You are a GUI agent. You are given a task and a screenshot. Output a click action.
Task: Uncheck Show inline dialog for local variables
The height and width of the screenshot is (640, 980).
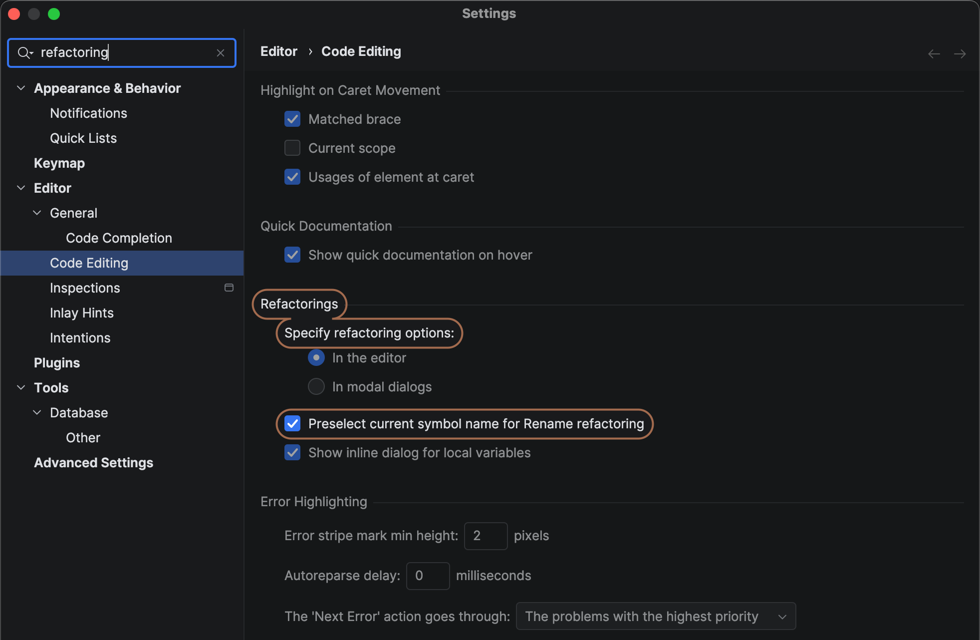click(x=292, y=452)
